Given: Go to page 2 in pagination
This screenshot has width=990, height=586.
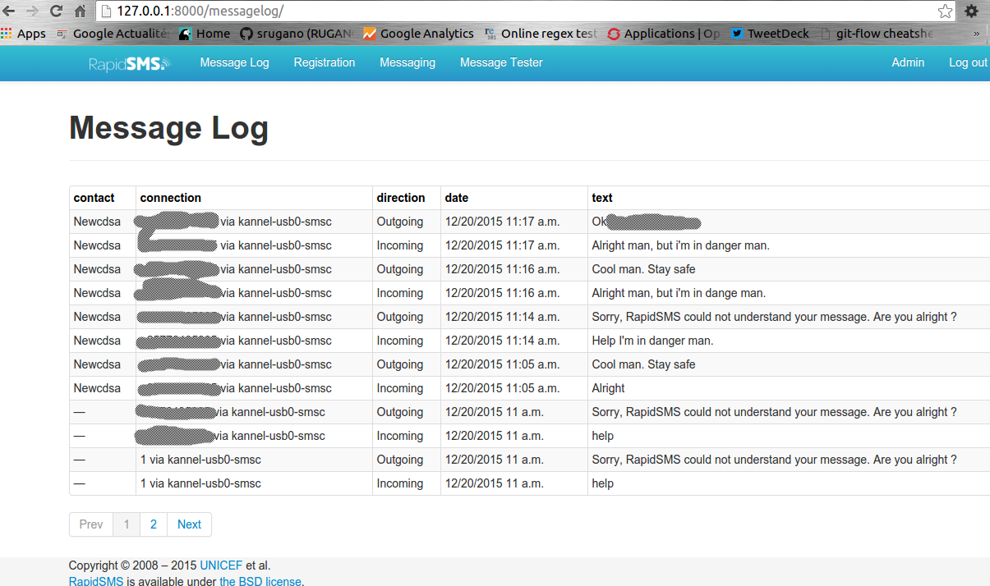Looking at the screenshot, I should point(154,524).
